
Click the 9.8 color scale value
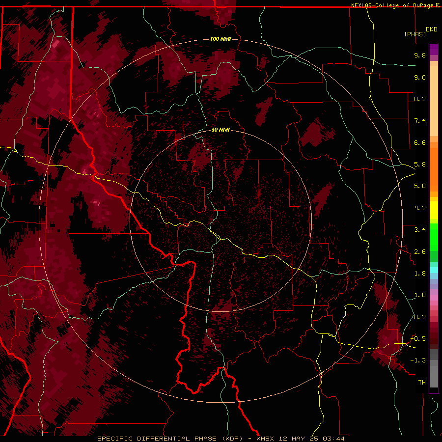pos(420,55)
